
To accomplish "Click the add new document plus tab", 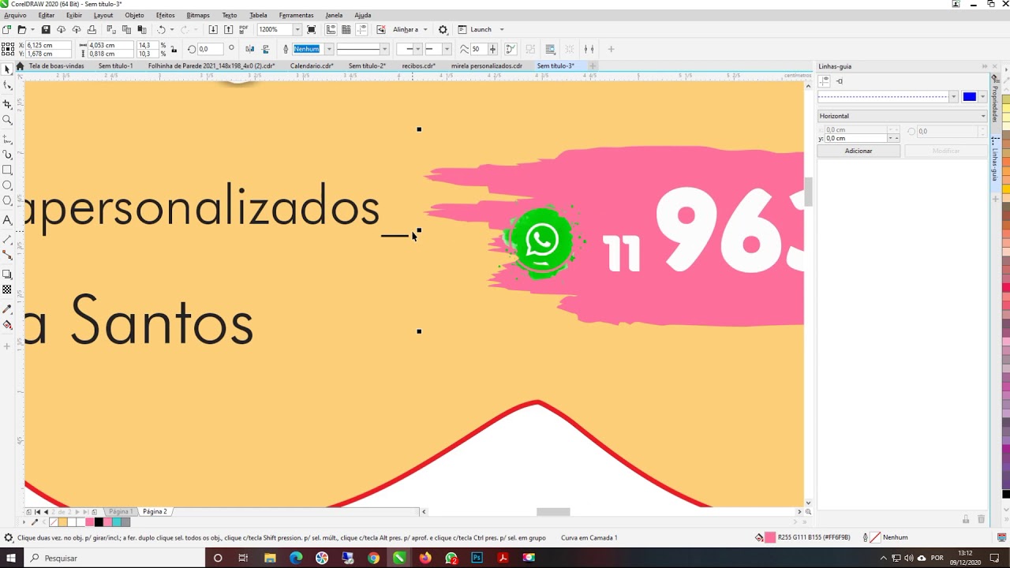I will [x=593, y=65].
